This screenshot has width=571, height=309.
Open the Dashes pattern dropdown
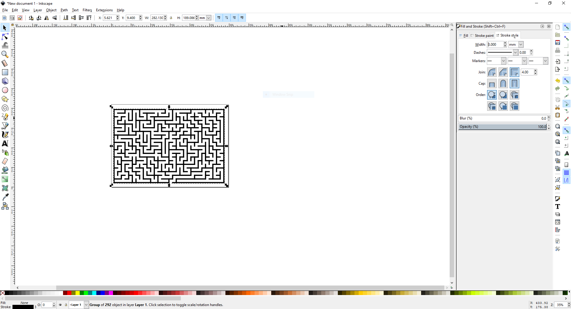pos(516,52)
